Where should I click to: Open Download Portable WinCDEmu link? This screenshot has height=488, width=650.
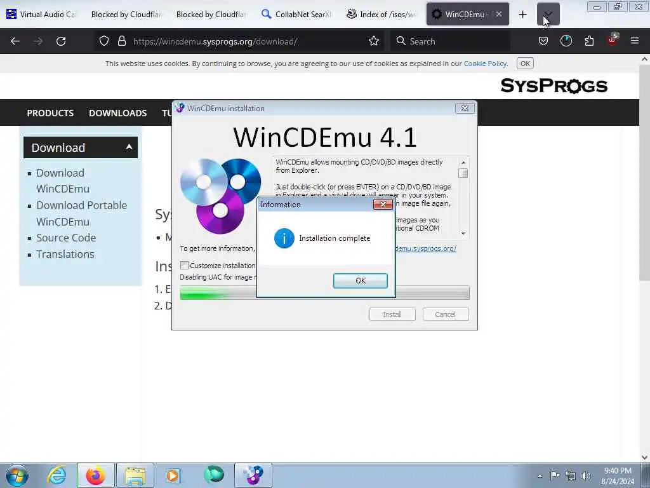82,213
